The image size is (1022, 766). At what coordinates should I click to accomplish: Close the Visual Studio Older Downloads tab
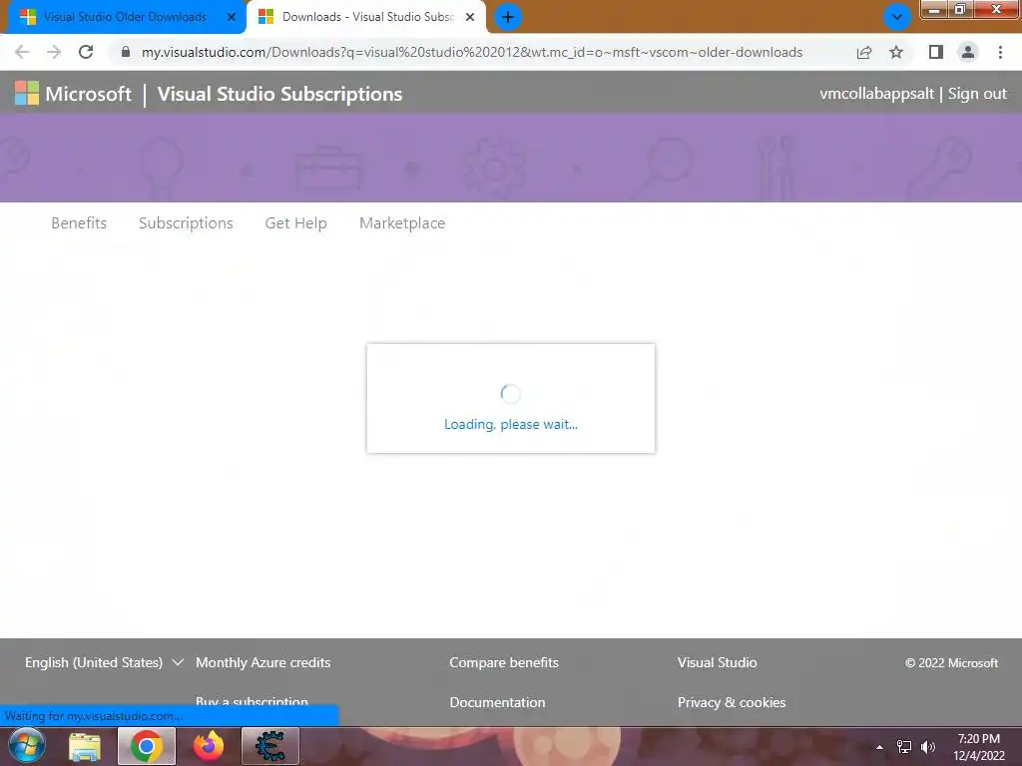[x=231, y=17]
